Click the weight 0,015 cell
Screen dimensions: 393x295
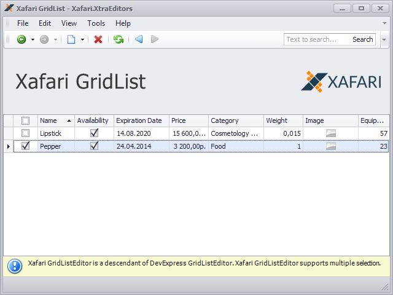(x=283, y=133)
